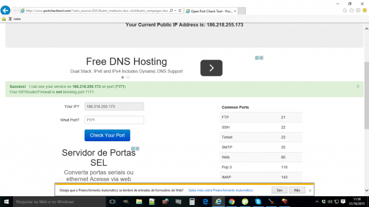Open File Explorer from taskbar
369x207 pixels.
(x=139, y=201)
